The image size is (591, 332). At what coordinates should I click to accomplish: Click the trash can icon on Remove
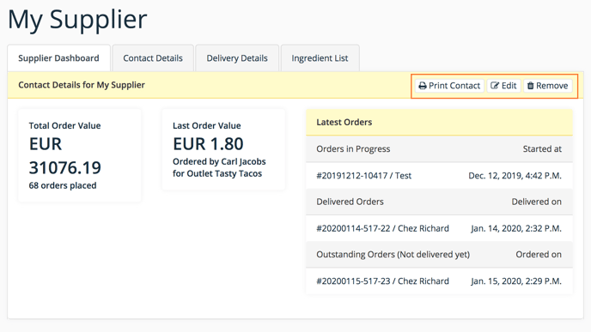point(530,86)
